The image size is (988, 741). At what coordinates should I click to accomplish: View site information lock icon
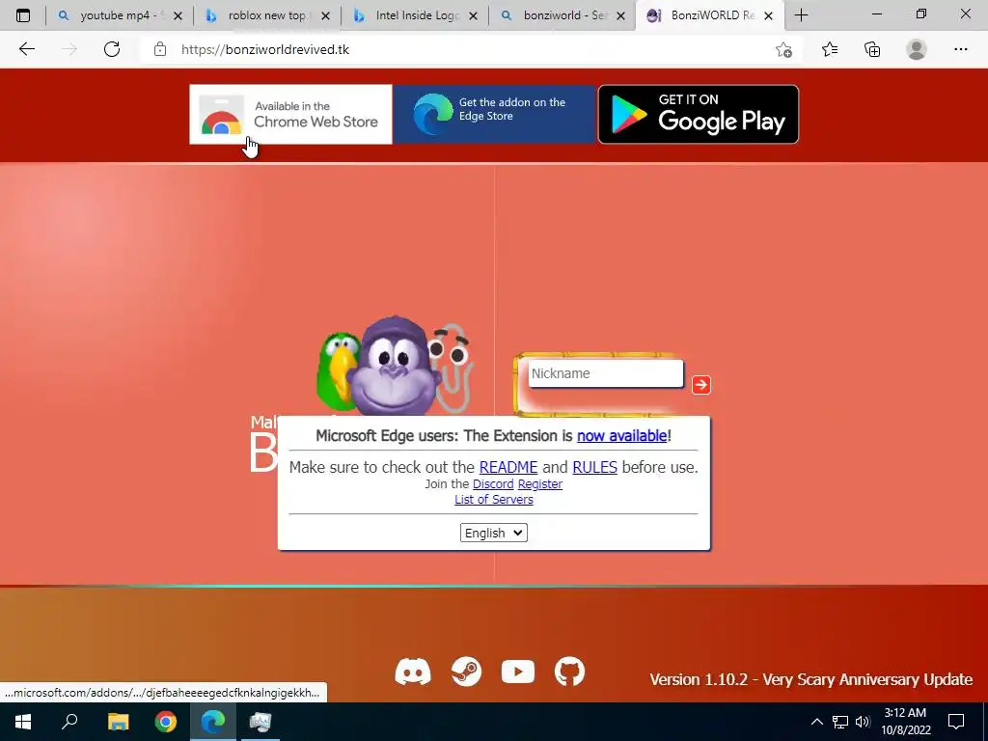pyautogui.click(x=160, y=49)
